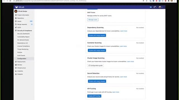Click Not enabled status for Secret Detection
The image size is (179, 100).
coord(140,73)
